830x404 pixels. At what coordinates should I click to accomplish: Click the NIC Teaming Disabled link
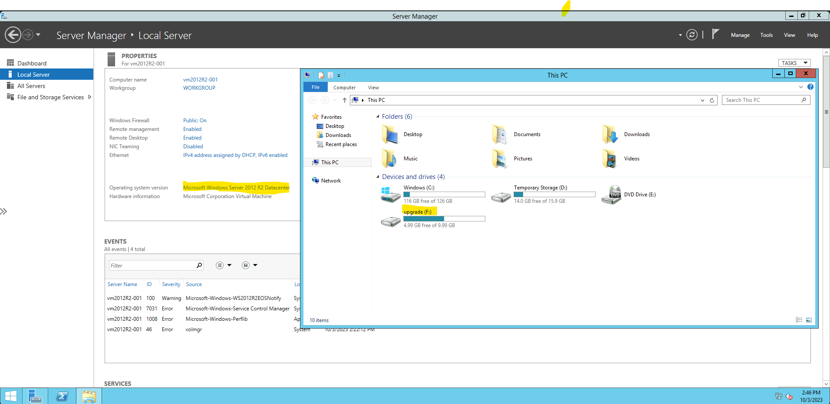[193, 147]
